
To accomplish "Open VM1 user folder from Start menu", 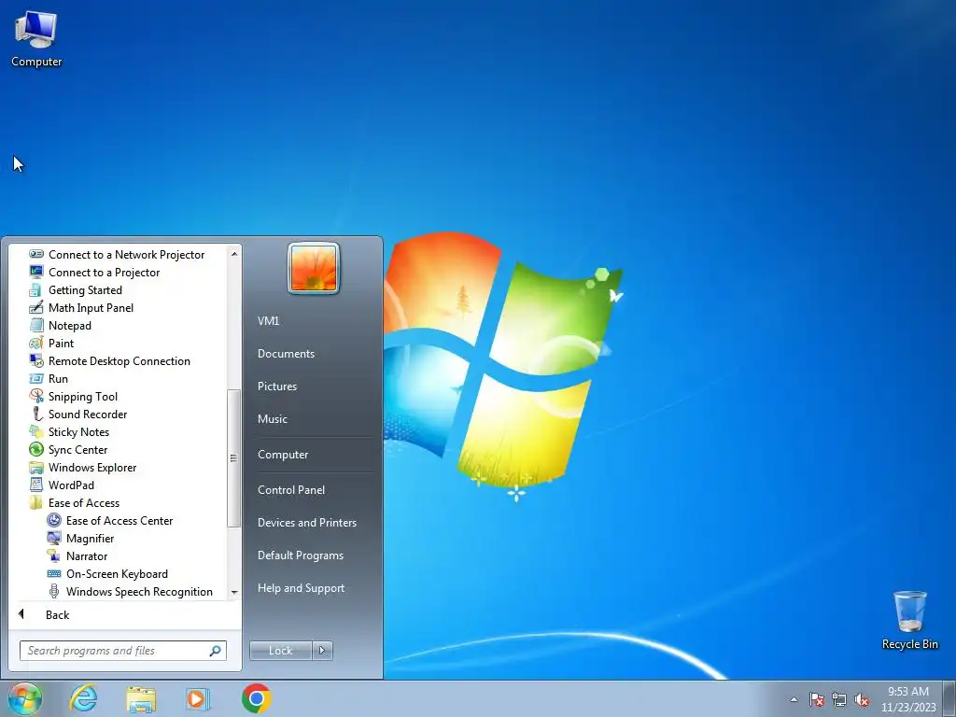I will pos(268,321).
